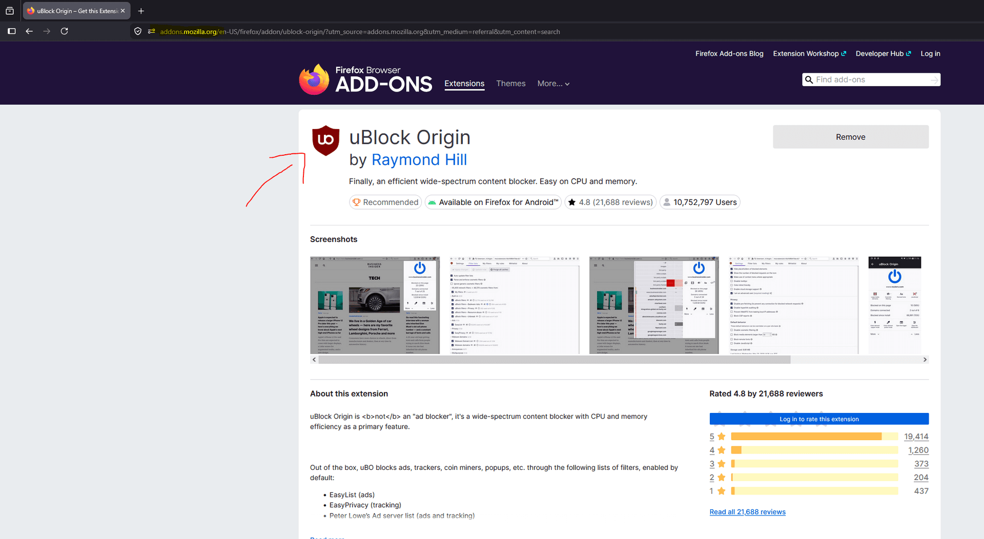Click the Remove button
Screen dimensions: 984x539
coord(851,137)
